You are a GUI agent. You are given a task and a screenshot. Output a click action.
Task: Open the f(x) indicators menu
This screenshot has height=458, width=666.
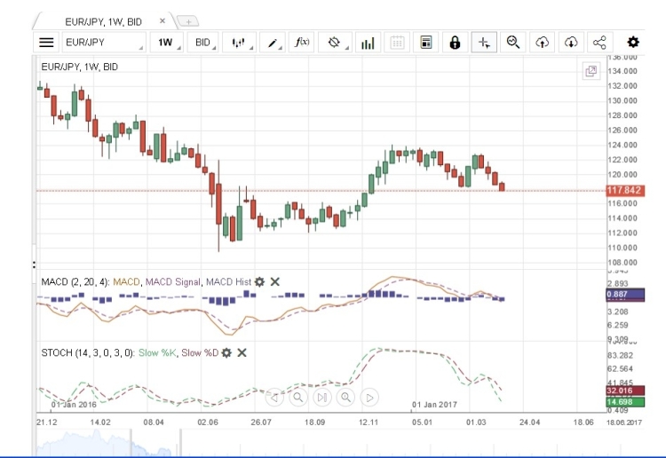pos(302,42)
